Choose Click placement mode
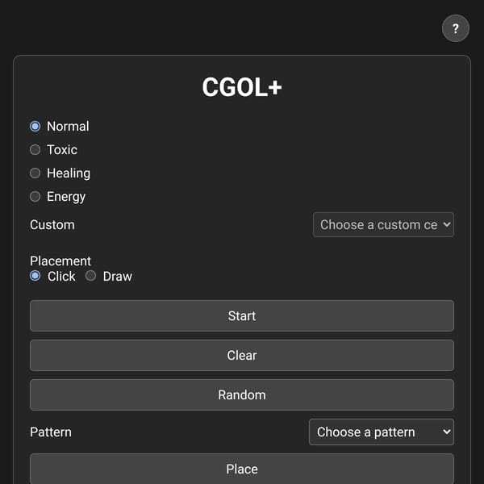Screen dimensions: 484x484 pos(35,276)
